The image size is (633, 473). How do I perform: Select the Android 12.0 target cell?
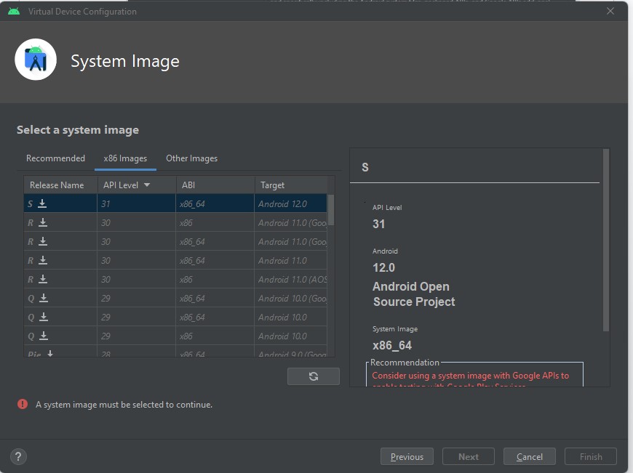click(x=290, y=204)
